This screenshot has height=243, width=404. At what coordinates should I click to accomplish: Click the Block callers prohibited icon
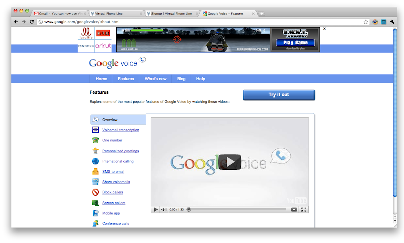tap(95, 192)
